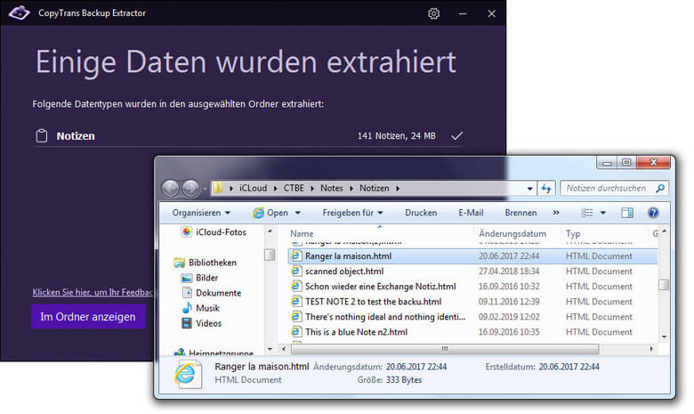Click the Musik note icon

(x=187, y=308)
